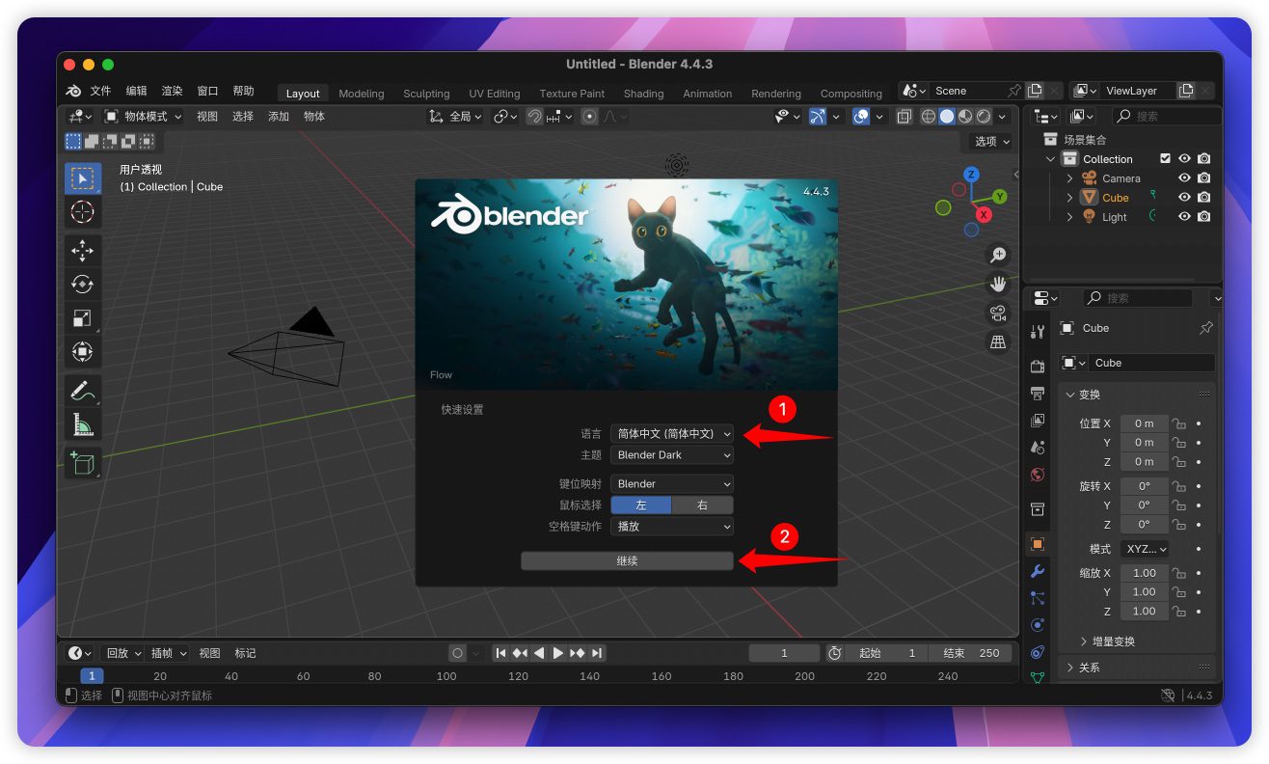Open the keymap dropdown showing Blender
Viewport: 1269px width, 764px height.
[672, 484]
